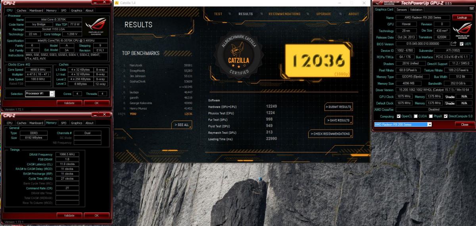This screenshot has height=226, width=476.
Task: Click the Command Rate 2T value
Action: point(68,188)
